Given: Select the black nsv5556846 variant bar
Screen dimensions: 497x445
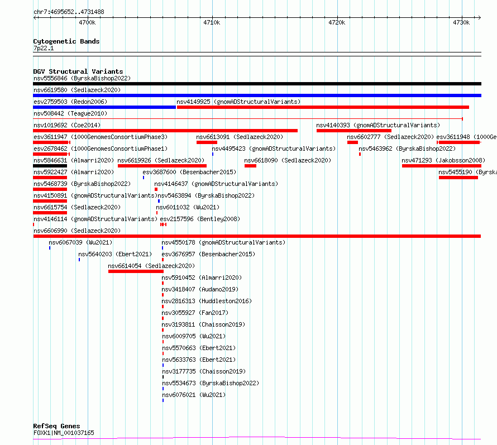Looking at the screenshot, I should (257, 84).
